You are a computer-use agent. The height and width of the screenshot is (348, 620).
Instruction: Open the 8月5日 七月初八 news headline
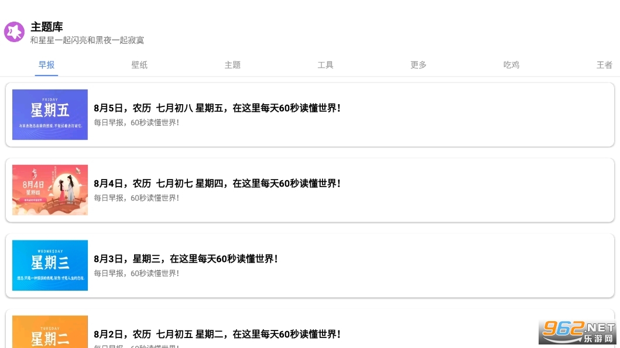(x=217, y=108)
